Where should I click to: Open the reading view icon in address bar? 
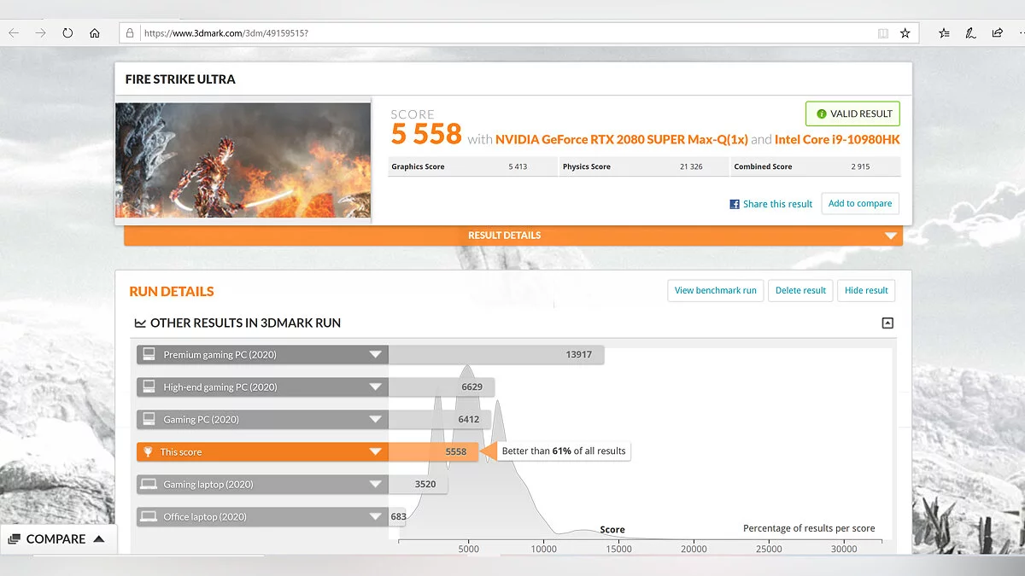(x=882, y=33)
